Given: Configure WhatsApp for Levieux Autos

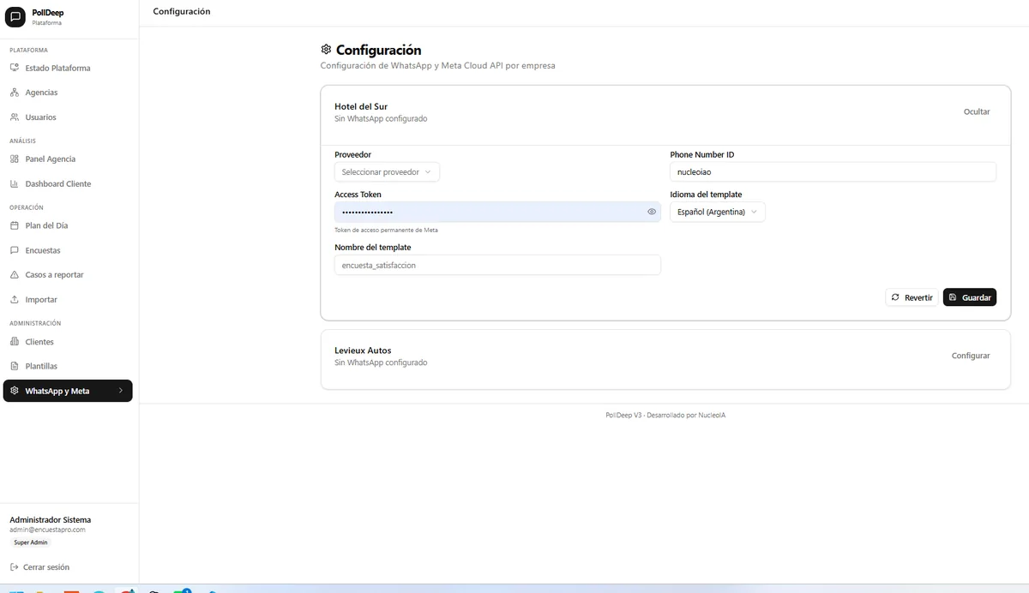Looking at the screenshot, I should [x=971, y=356].
